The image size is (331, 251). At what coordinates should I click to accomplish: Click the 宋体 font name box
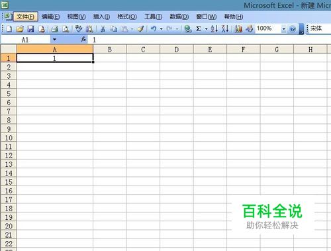[320, 28]
